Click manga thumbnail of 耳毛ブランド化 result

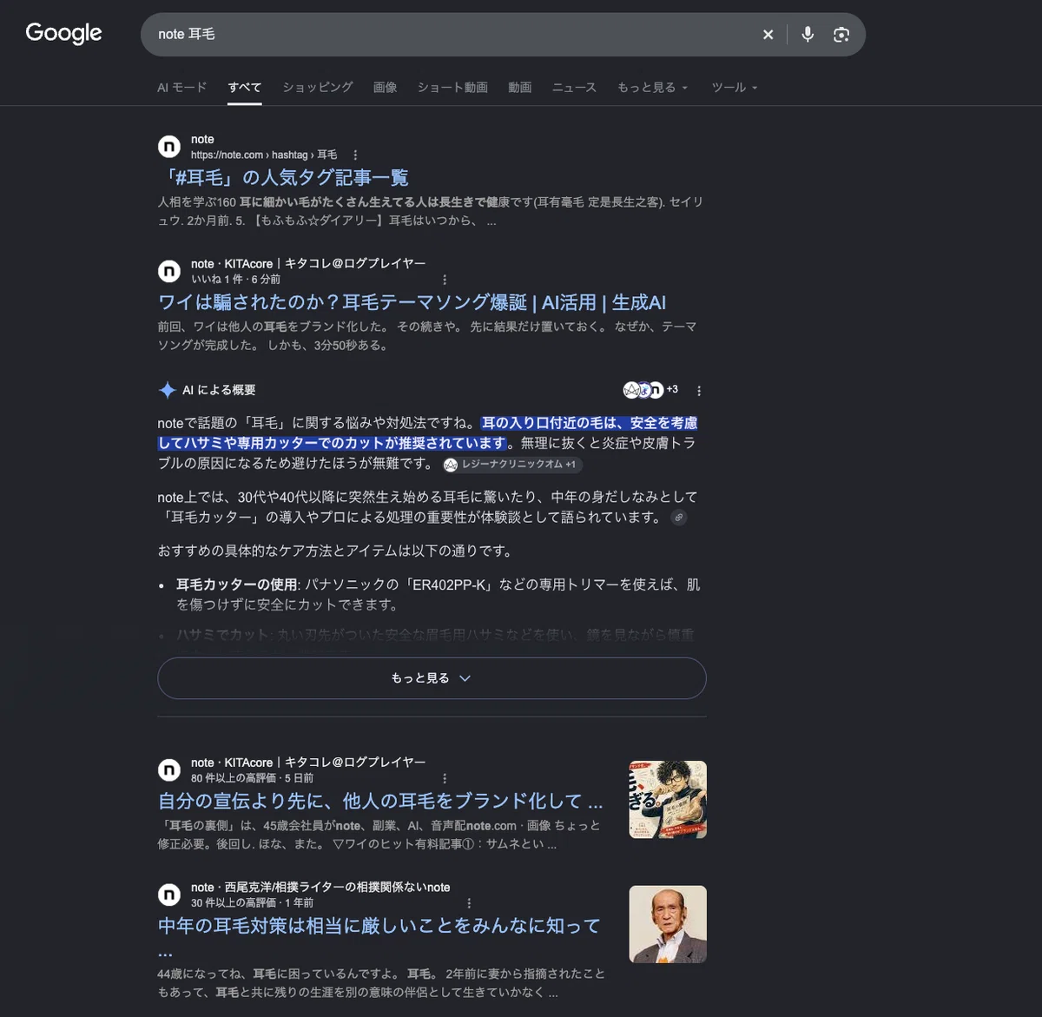(668, 799)
